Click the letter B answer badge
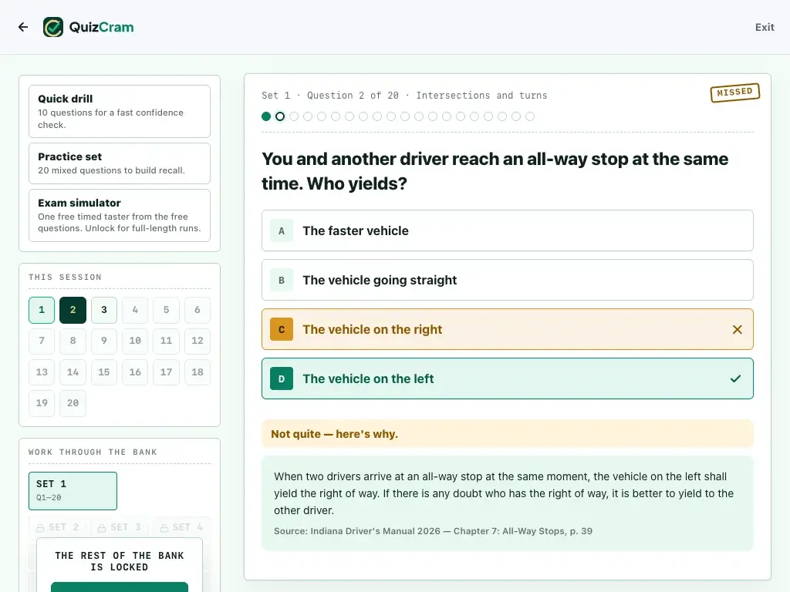790x592 pixels. pos(282,280)
